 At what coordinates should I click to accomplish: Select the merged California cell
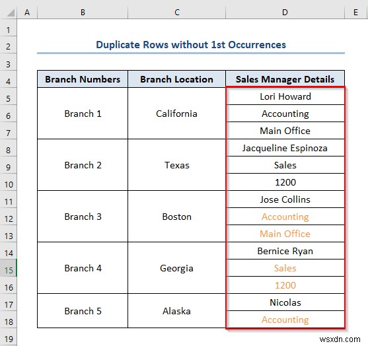[x=176, y=114]
